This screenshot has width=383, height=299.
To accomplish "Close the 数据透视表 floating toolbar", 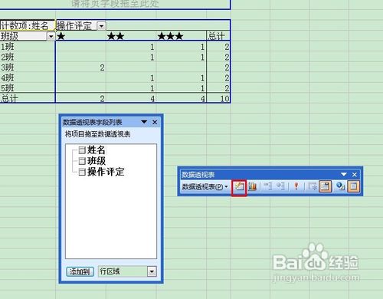I will [355, 175].
